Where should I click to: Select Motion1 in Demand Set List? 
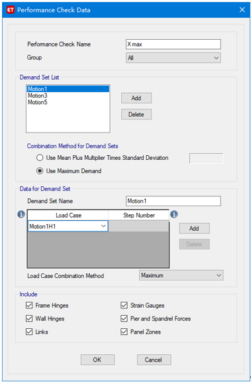point(68,89)
